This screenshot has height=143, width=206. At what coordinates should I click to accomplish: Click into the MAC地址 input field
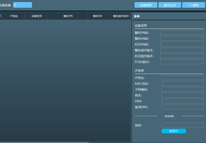pyautogui.click(x=182, y=84)
